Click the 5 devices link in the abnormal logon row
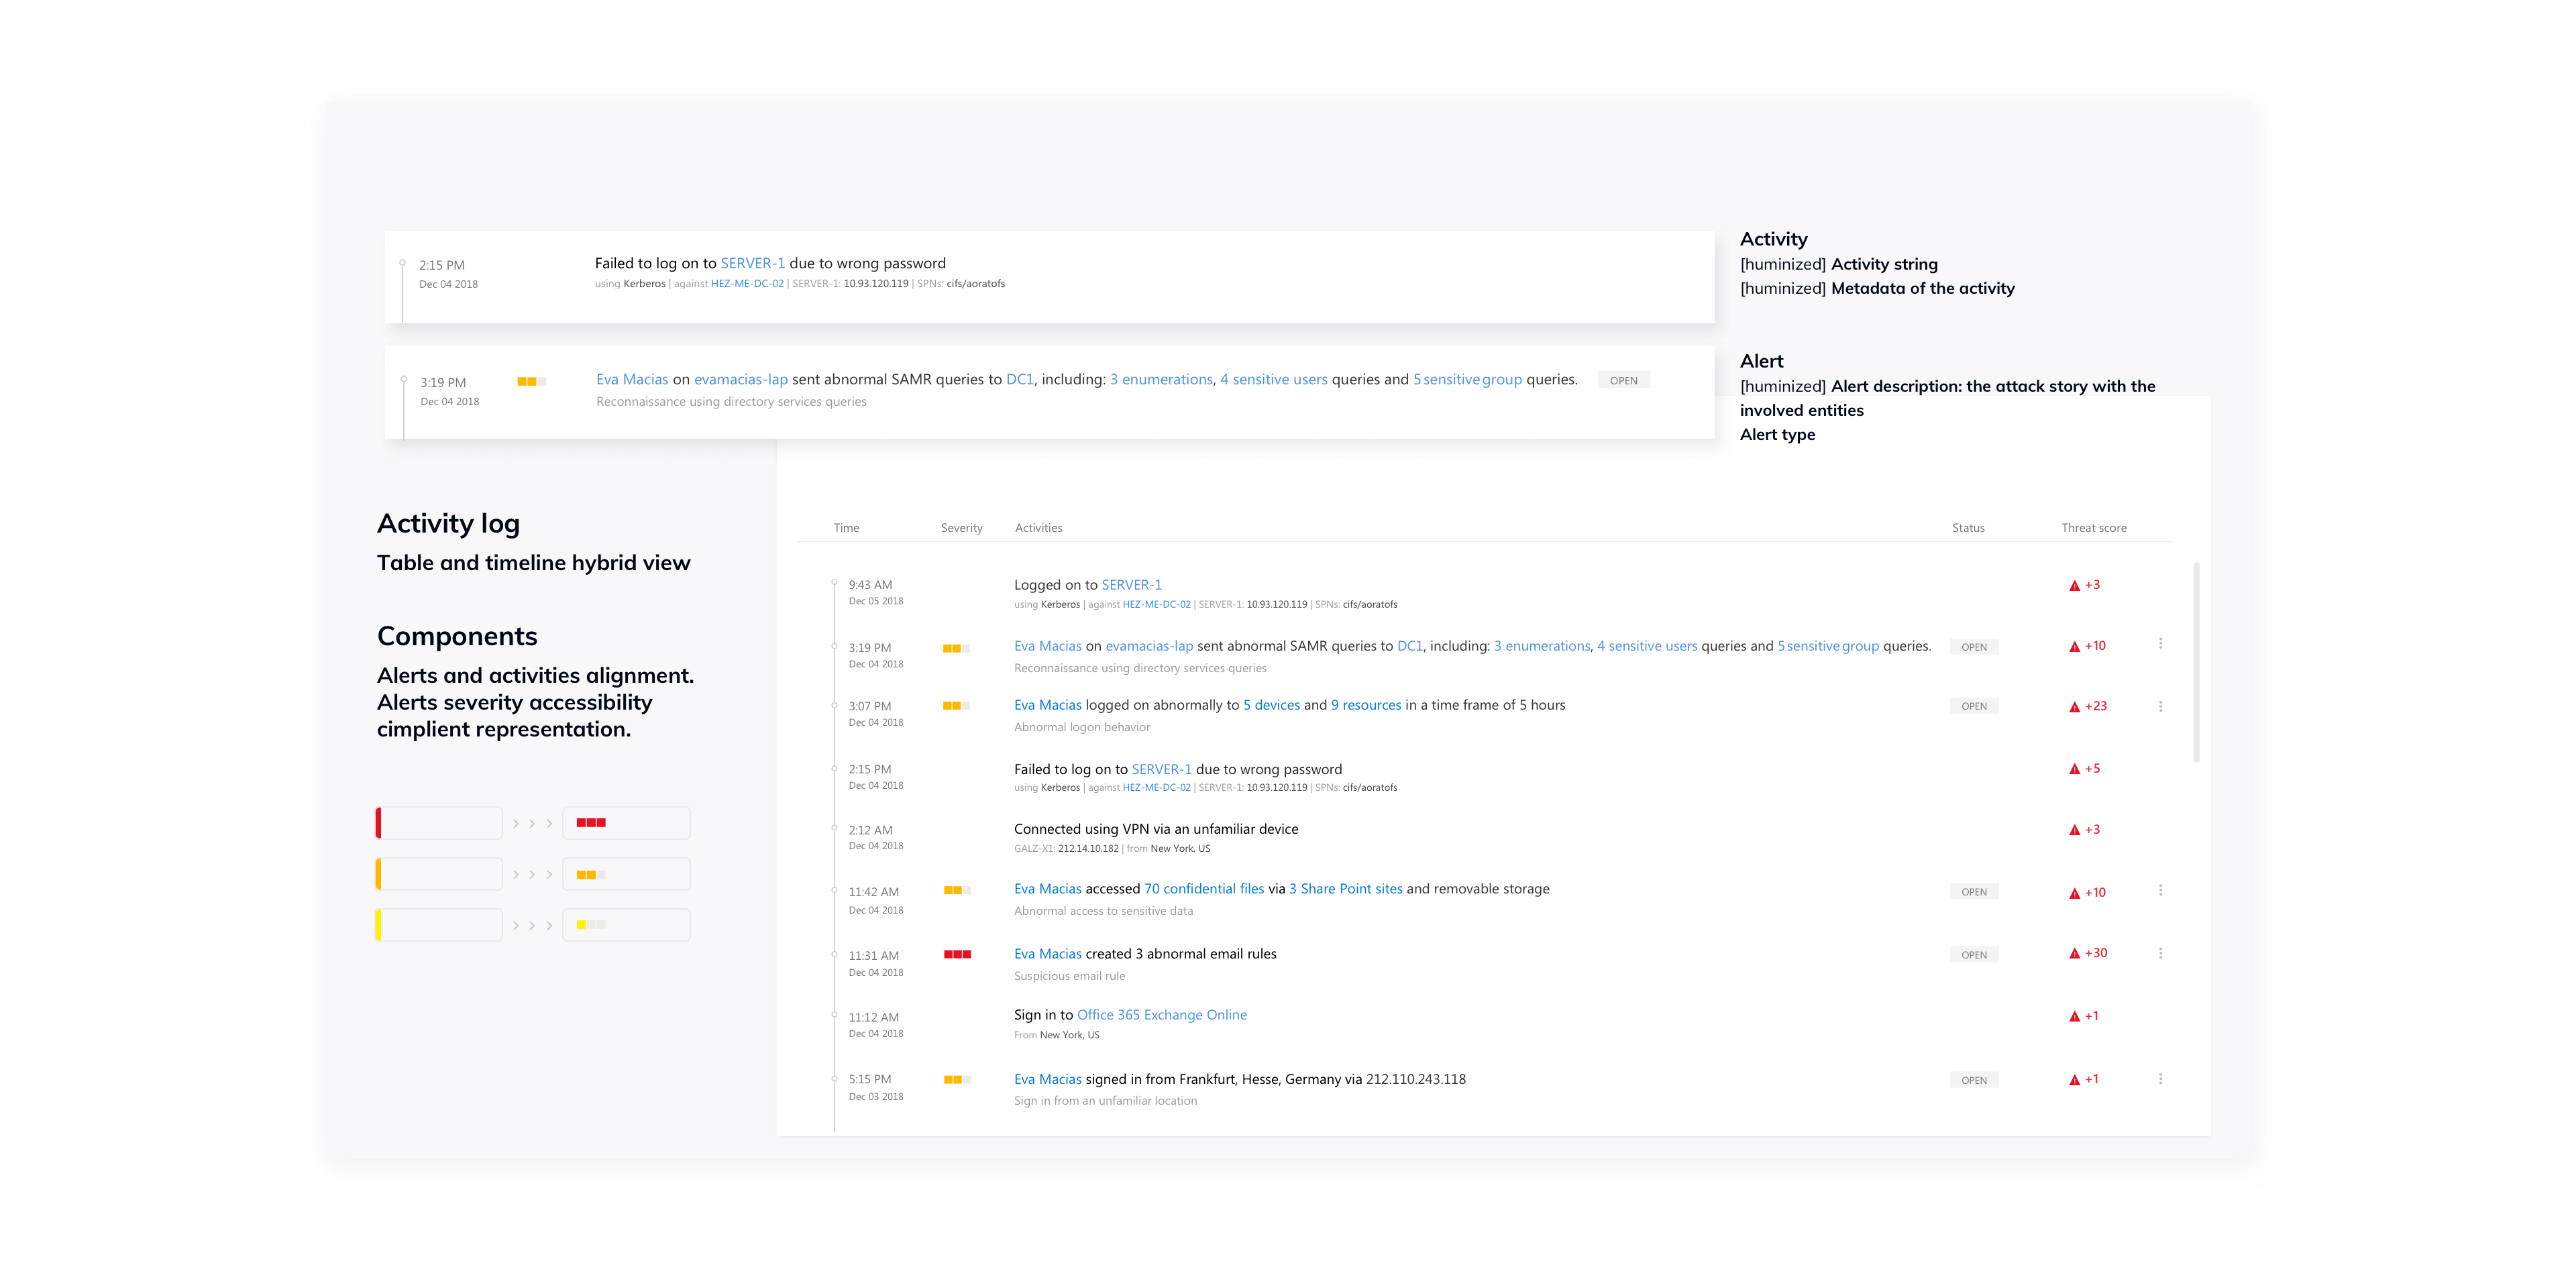 click(x=1270, y=704)
